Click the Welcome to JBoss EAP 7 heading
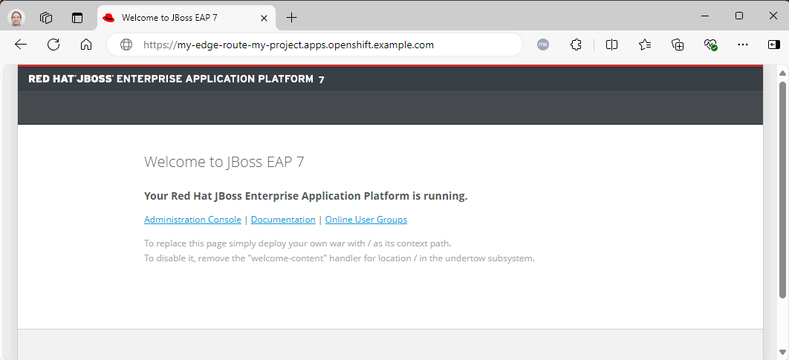The width and height of the screenshot is (789, 360). [224, 162]
